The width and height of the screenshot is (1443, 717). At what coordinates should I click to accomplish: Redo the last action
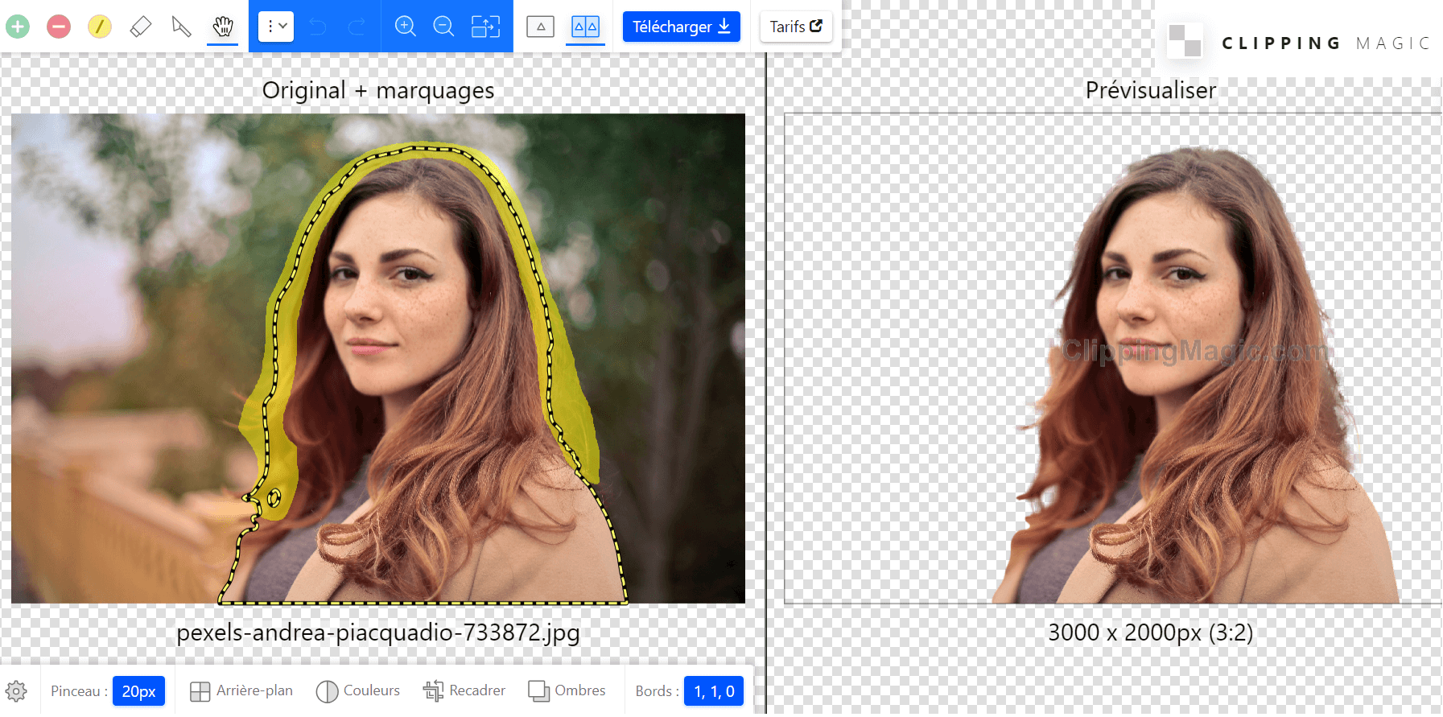357,27
